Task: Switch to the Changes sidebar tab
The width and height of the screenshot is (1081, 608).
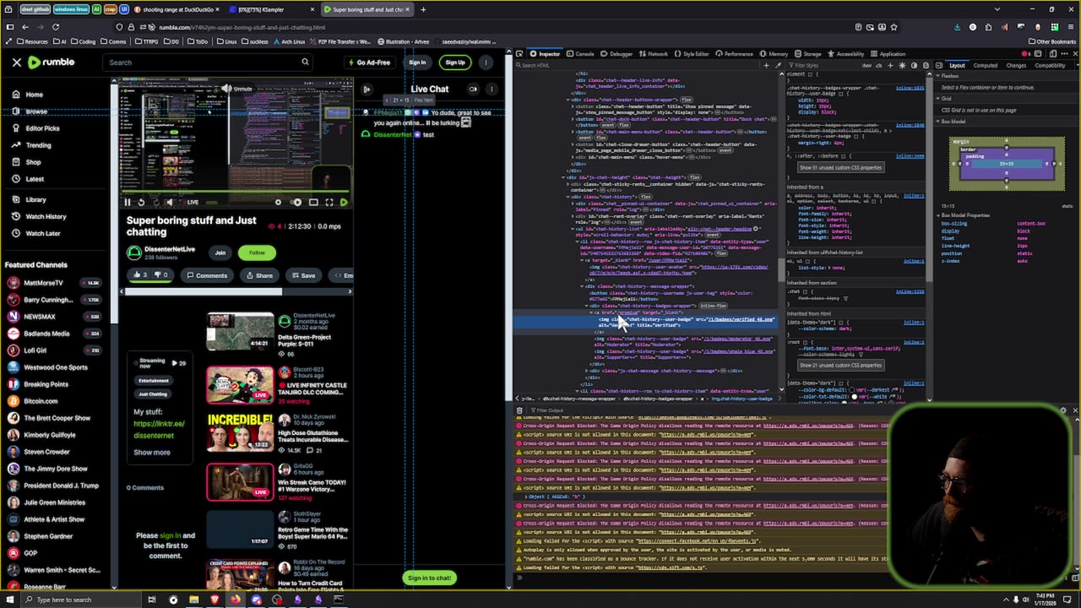Action: (1016, 65)
